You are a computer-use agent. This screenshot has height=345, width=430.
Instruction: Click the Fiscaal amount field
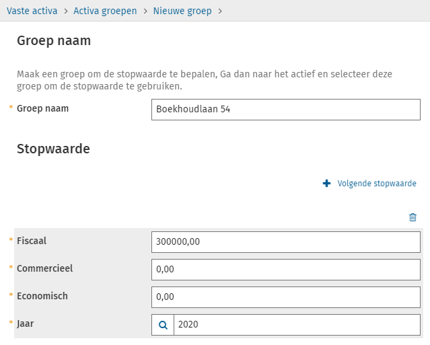point(286,242)
